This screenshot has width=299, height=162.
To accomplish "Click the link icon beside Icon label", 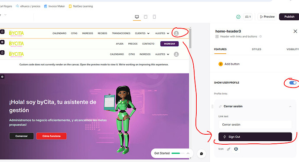I will pos(228,149).
